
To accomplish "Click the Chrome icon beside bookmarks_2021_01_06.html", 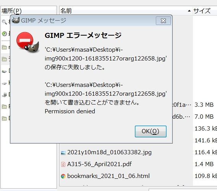I will coord(63,176).
